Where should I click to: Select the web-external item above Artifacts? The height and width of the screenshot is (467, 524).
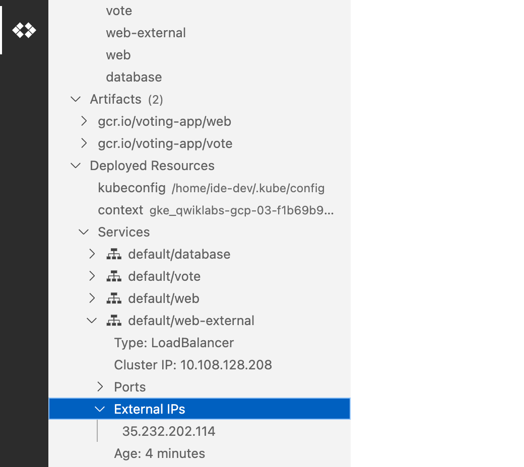(146, 33)
